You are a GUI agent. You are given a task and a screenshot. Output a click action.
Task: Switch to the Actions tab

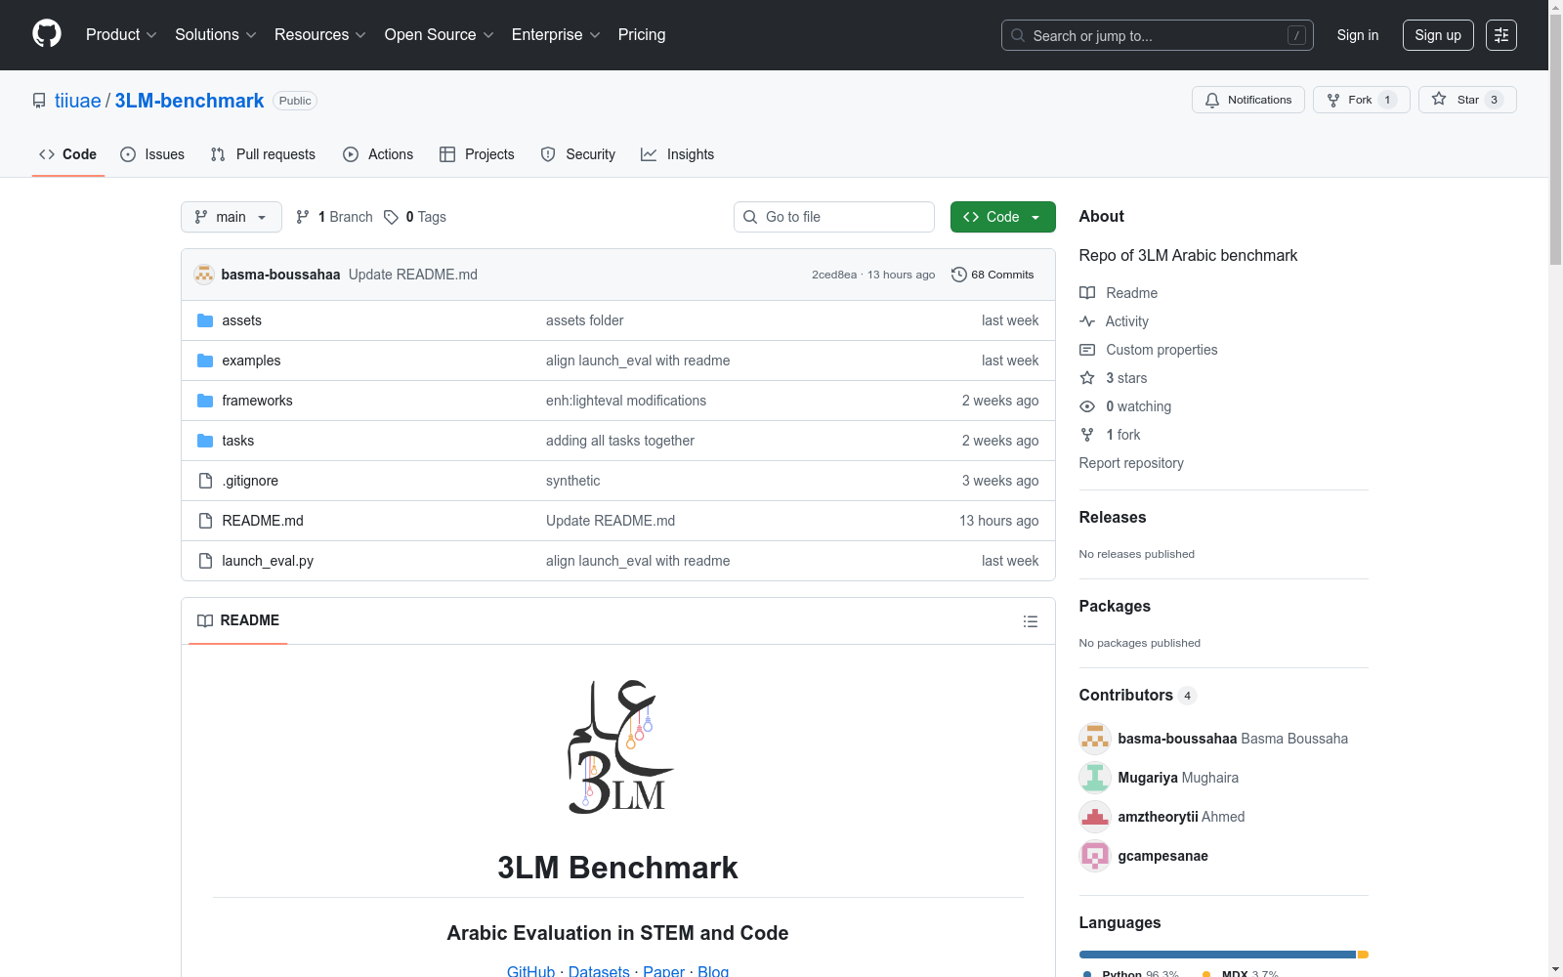pyautogui.click(x=378, y=154)
